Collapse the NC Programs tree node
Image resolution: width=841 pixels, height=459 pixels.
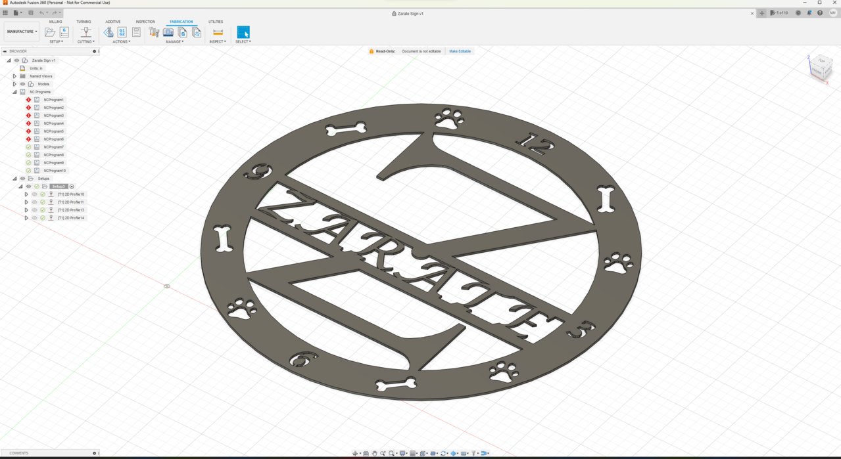tap(14, 92)
